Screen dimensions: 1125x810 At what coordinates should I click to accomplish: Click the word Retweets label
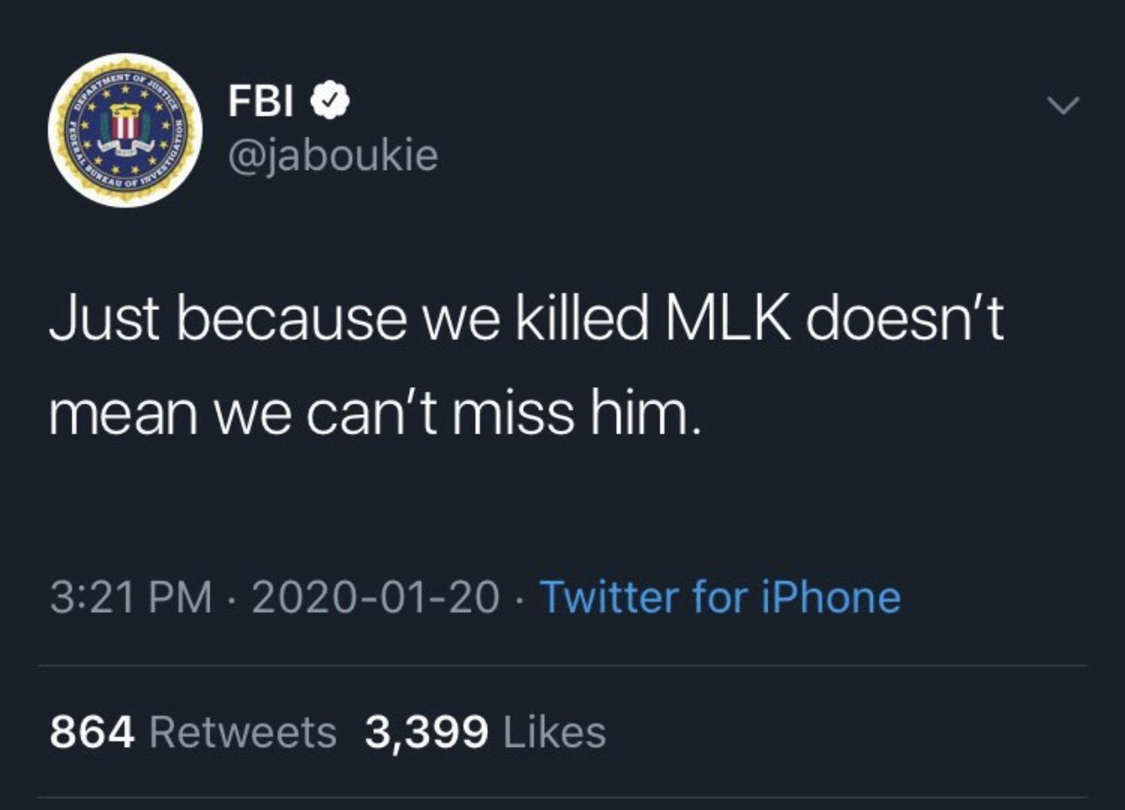point(243,732)
